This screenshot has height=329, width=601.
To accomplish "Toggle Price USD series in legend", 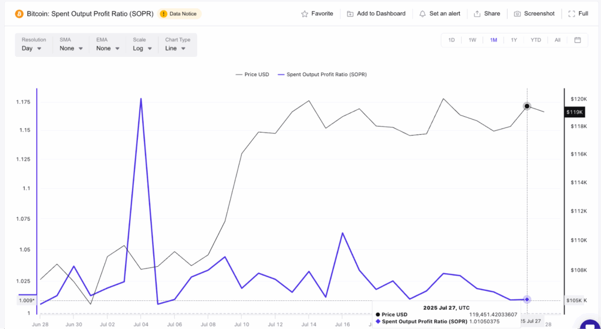I will tap(252, 74).
